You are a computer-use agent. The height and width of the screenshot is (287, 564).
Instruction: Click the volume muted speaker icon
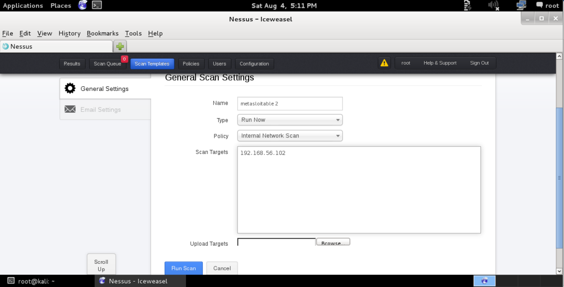493,5
